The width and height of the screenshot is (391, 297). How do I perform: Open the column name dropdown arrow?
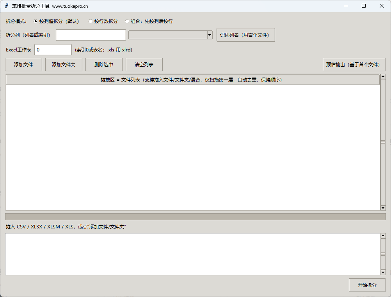click(x=210, y=35)
